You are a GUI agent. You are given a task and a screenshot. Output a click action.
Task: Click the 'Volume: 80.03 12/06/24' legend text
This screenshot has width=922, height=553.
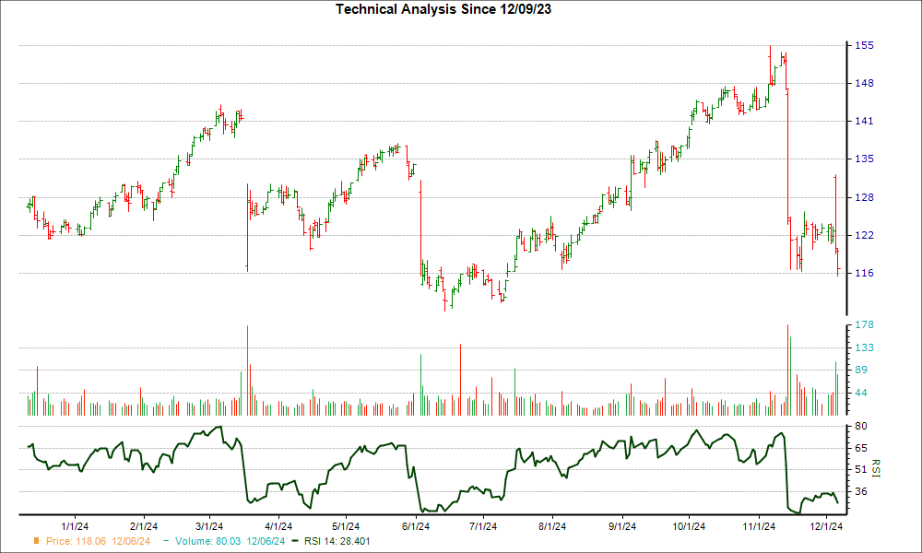point(230,541)
